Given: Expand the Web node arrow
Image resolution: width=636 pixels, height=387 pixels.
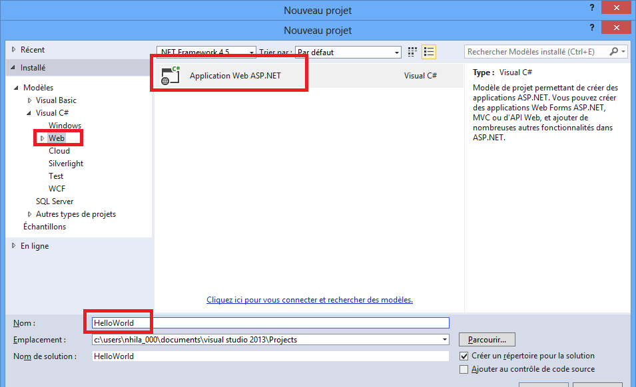Looking at the screenshot, I should 42,138.
